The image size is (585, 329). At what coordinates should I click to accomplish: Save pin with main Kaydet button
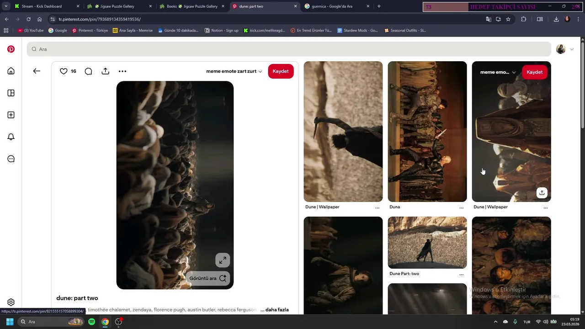(x=281, y=71)
